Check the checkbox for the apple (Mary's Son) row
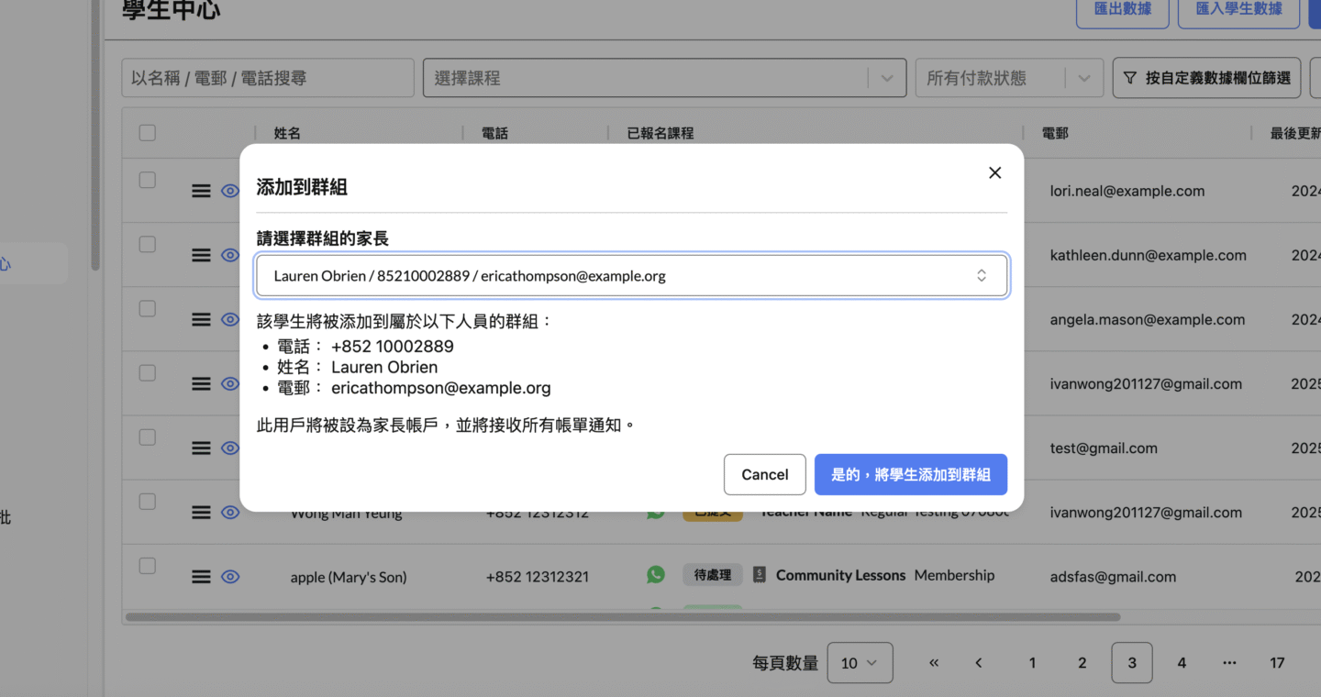The height and width of the screenshot is (697, 1321). [147, 566]
